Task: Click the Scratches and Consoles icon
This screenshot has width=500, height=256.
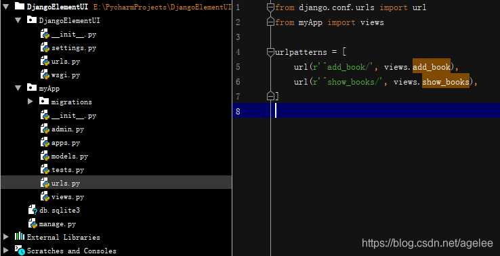Action: coord(20,251)
